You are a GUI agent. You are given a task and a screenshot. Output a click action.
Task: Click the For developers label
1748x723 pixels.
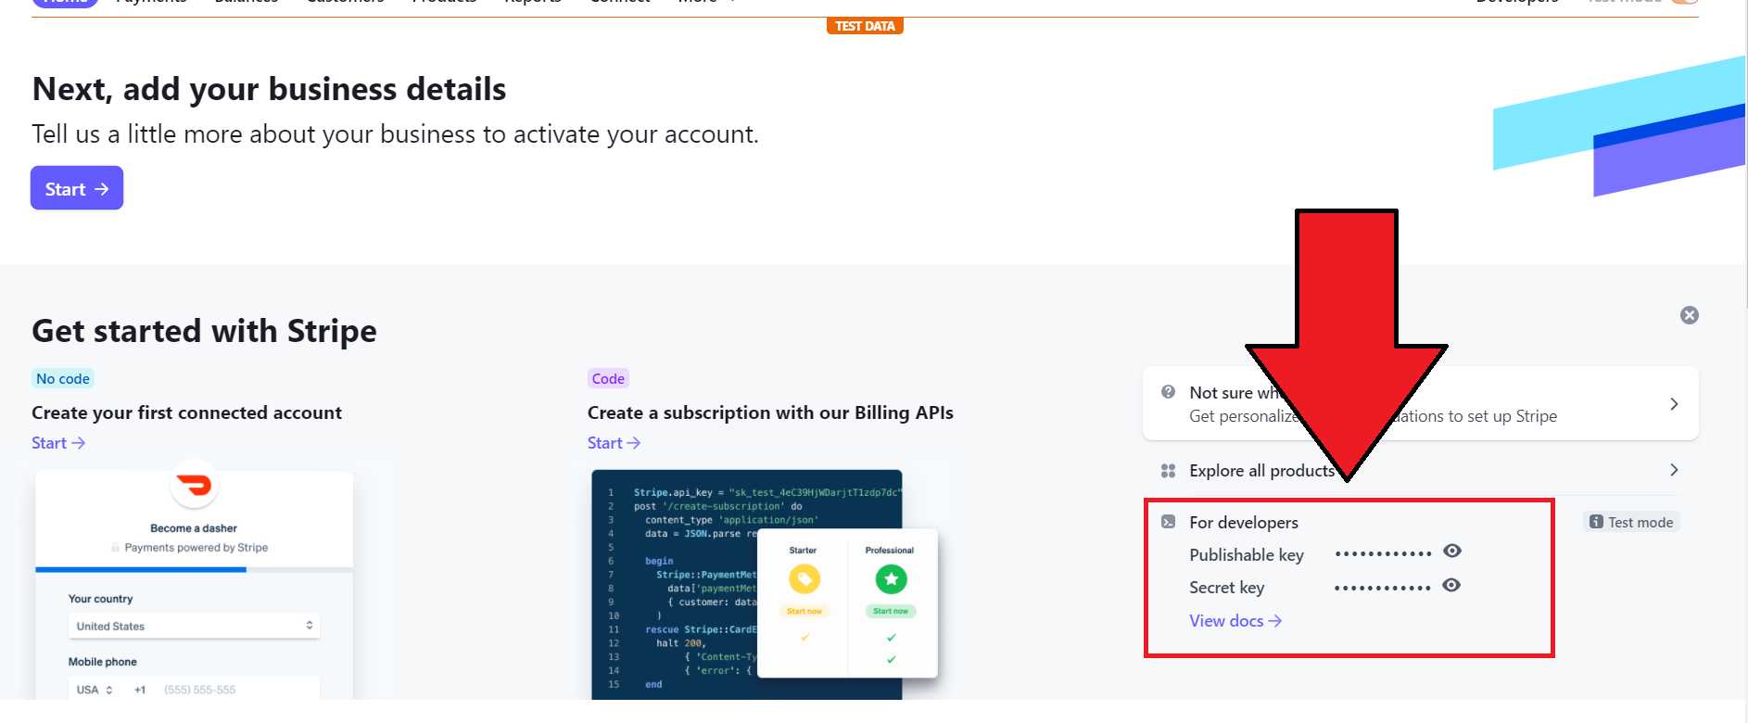point(1244,523)
